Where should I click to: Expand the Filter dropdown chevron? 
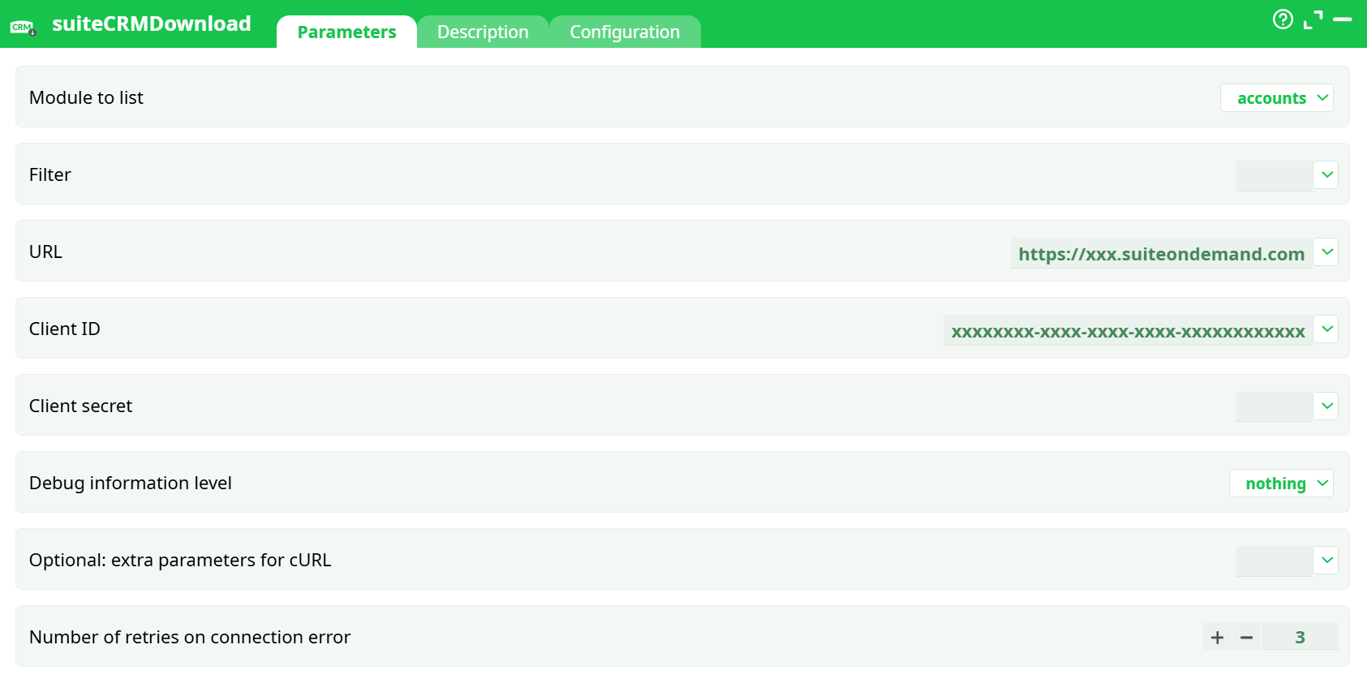pyautogui.click(x=1326, y=174)
